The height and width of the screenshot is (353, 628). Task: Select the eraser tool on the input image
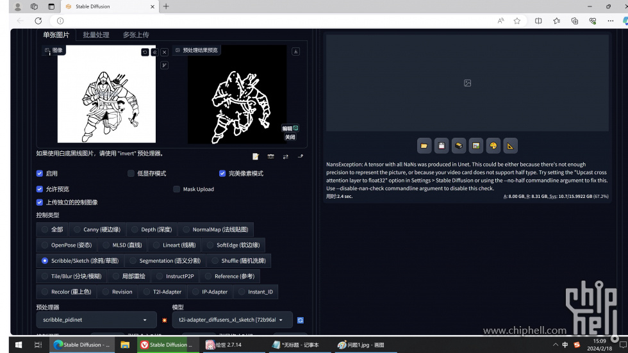pos(154,52)
